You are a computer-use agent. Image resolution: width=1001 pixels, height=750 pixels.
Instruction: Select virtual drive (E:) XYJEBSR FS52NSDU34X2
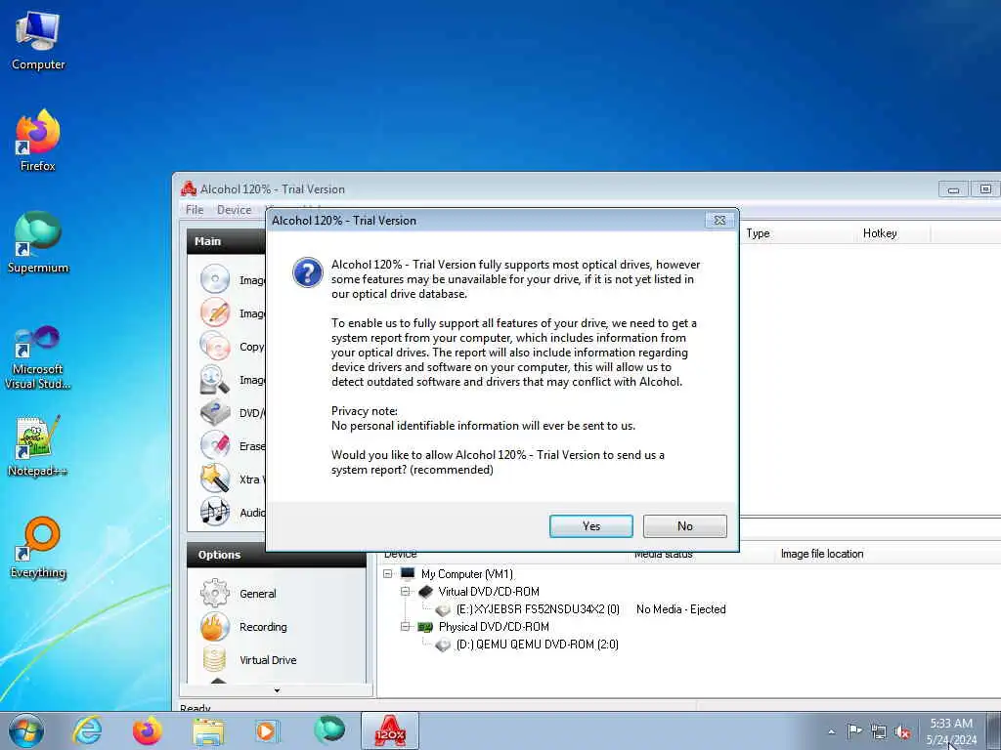point(538,609)
